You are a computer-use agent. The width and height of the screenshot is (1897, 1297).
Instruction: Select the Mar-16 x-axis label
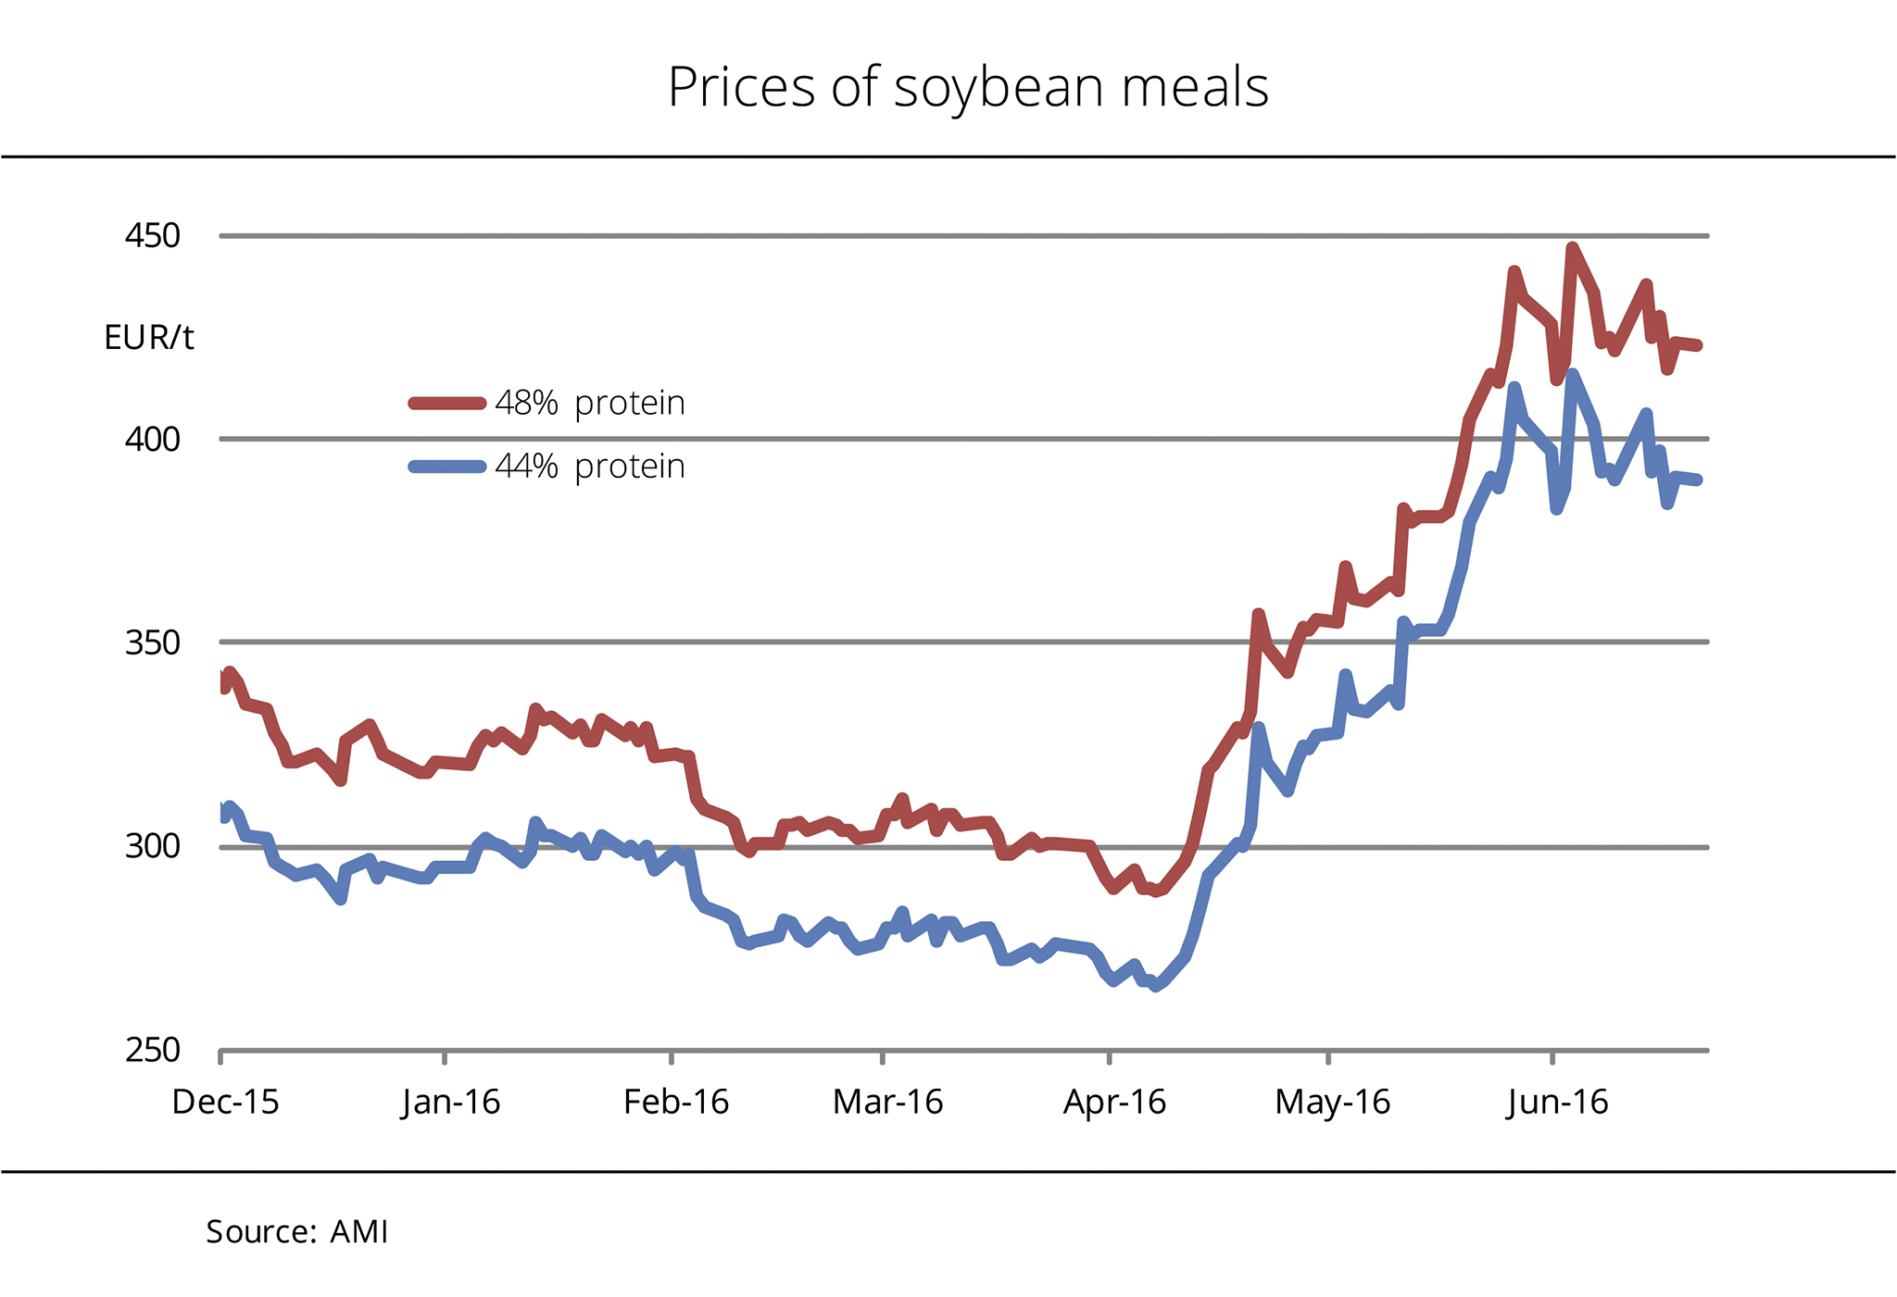tap(887, 1103)
